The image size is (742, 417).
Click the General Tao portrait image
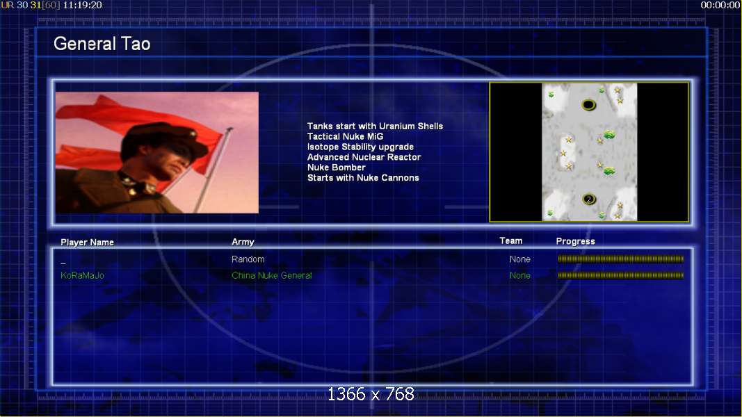point(156,152)
